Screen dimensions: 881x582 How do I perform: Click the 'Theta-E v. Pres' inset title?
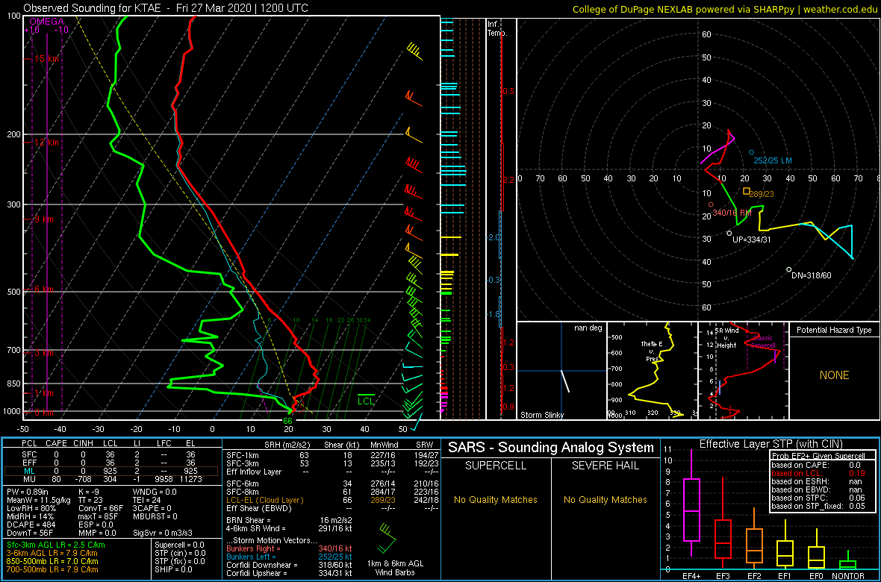point(653,351)
